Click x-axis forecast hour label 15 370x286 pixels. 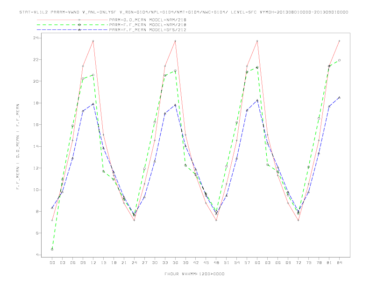(103, 263)
